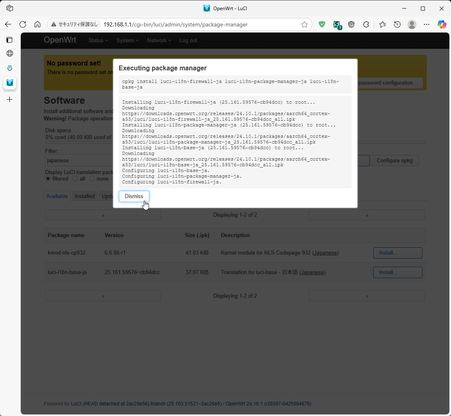Click the Filter field containing japanese
The image size is (451, 416).
point(79,160)
